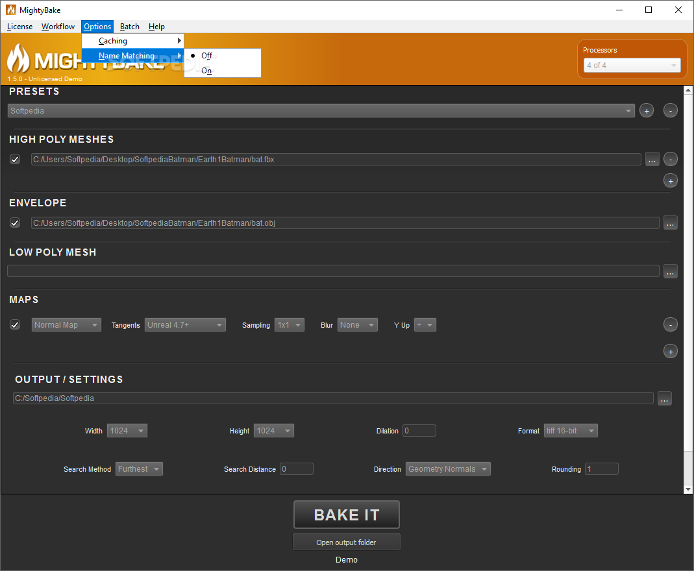
Task: Open the Format tiff 16-bit dropdown
Action: 571,431
